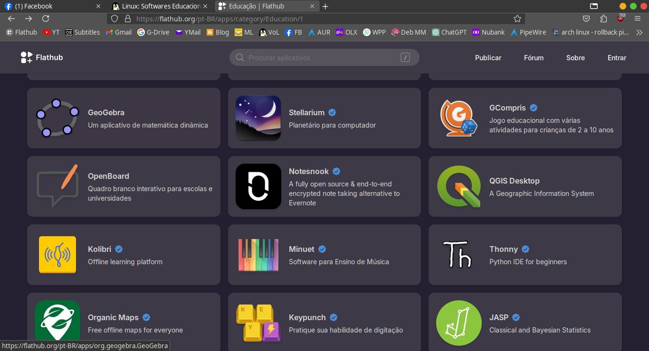This screenshot has height=351, width=649.
Task: Reload the current page
Action: coord(46,18)
